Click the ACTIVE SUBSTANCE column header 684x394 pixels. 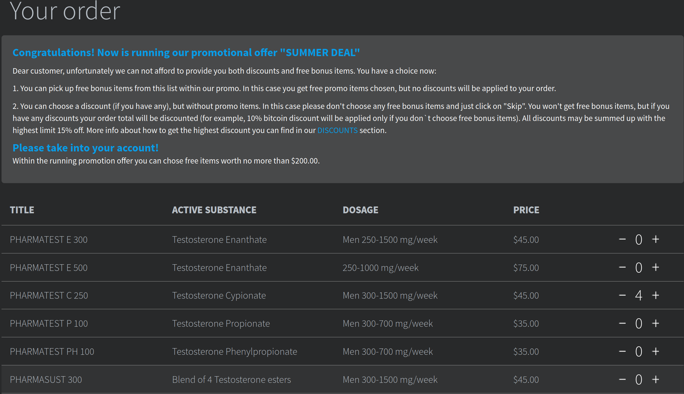pos(214,210)
